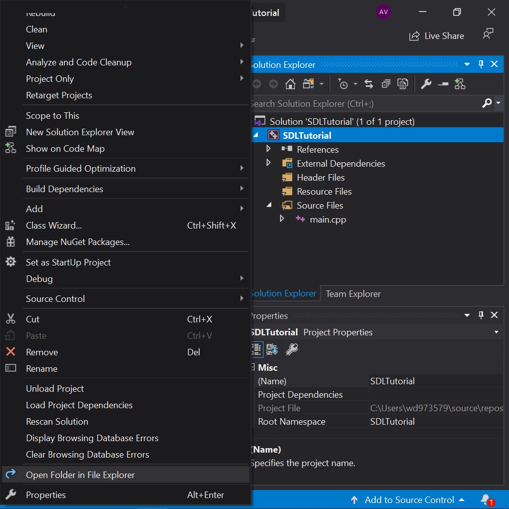Click the Pending Changes Filter clock icon
This screenshot has height=509, width=509.
[x=343, y=84]
